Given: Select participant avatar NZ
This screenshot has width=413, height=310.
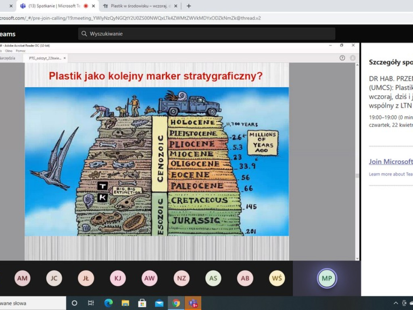Looking at the screenshot, I should pos(181,279).
